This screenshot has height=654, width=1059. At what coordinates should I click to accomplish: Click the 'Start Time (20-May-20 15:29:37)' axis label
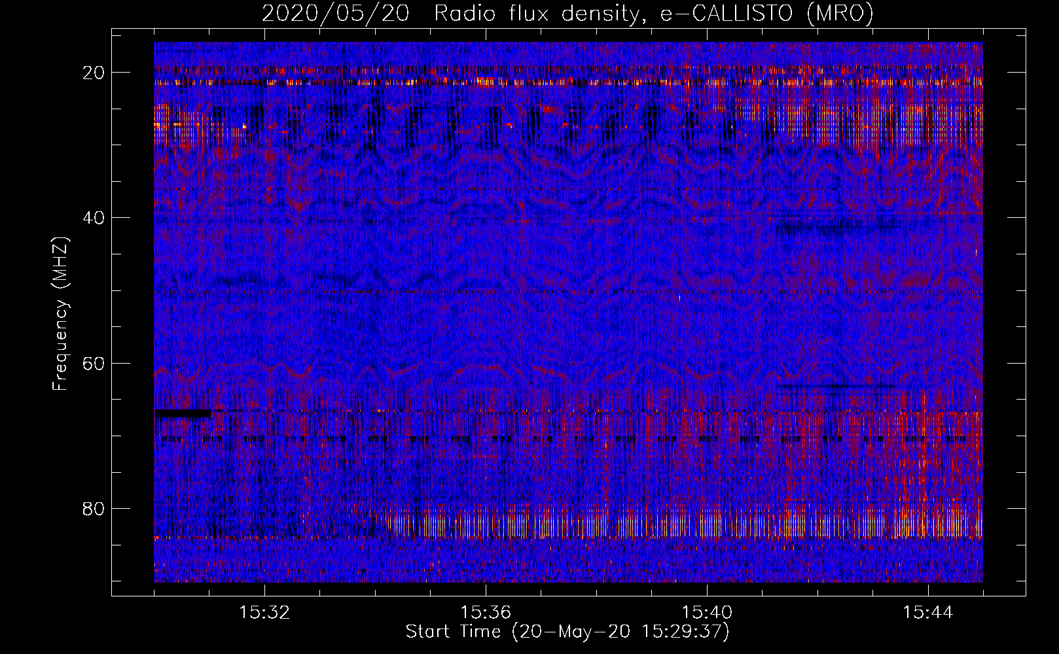pyautogui.click(x=567, y=632)
